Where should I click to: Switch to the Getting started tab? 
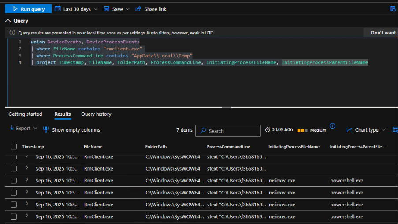pyautogui.click(x=25, y=114)
